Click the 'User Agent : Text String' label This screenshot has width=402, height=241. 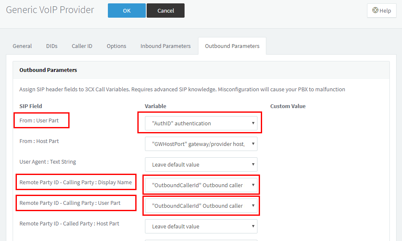(x=48, y=162)
